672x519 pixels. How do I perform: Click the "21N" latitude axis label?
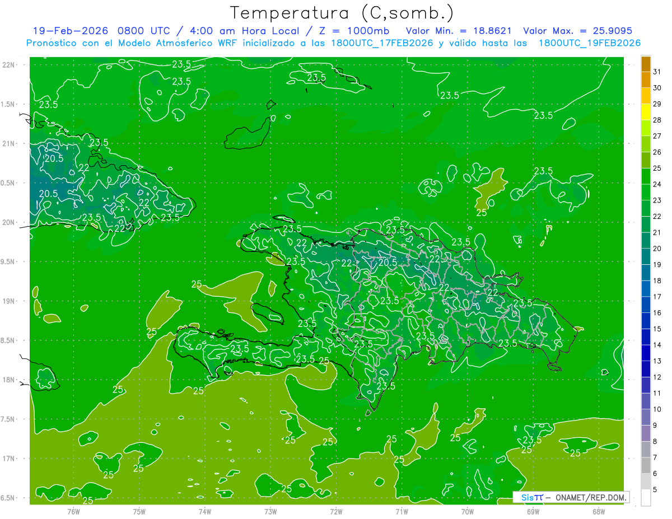pos(8,143)
